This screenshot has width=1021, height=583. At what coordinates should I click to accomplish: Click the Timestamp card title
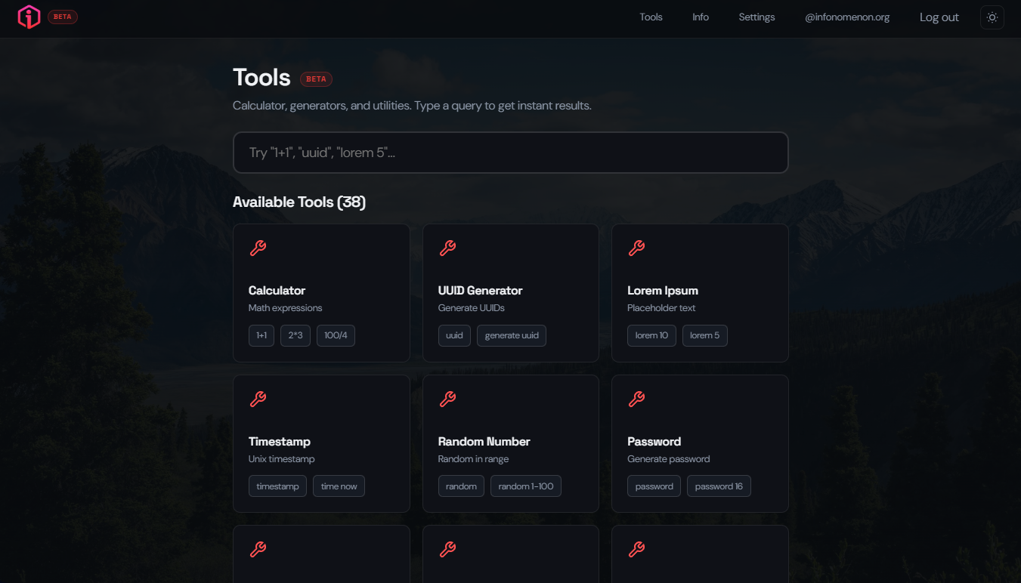click(x=280, y=442)
